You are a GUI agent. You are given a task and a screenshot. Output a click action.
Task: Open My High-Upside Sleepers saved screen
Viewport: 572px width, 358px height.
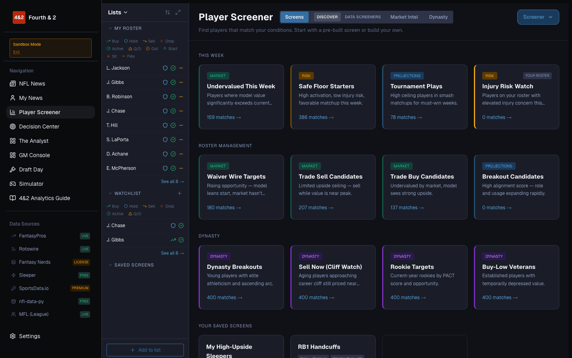coord(241,346)
